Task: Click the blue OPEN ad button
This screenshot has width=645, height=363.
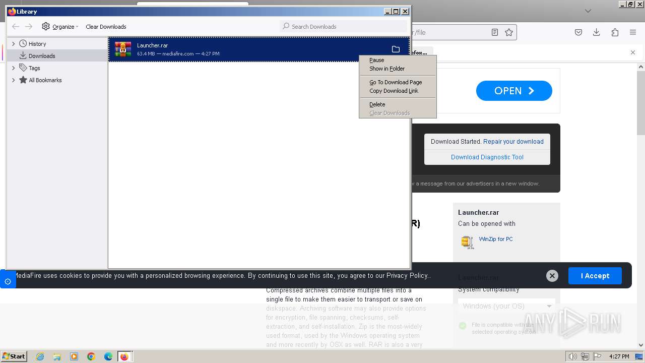Action: 514,91
